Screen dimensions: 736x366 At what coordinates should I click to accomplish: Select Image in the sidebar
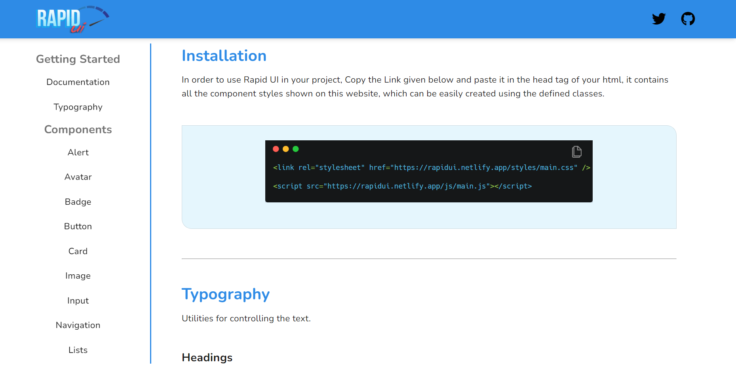[78, 276]
